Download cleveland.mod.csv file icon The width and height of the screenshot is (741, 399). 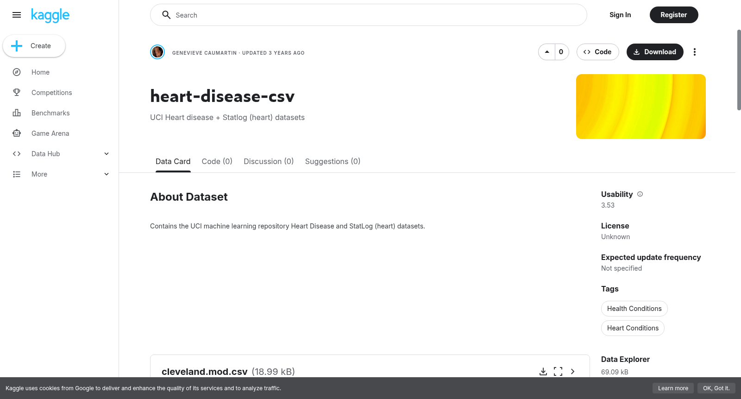point(543,372)
